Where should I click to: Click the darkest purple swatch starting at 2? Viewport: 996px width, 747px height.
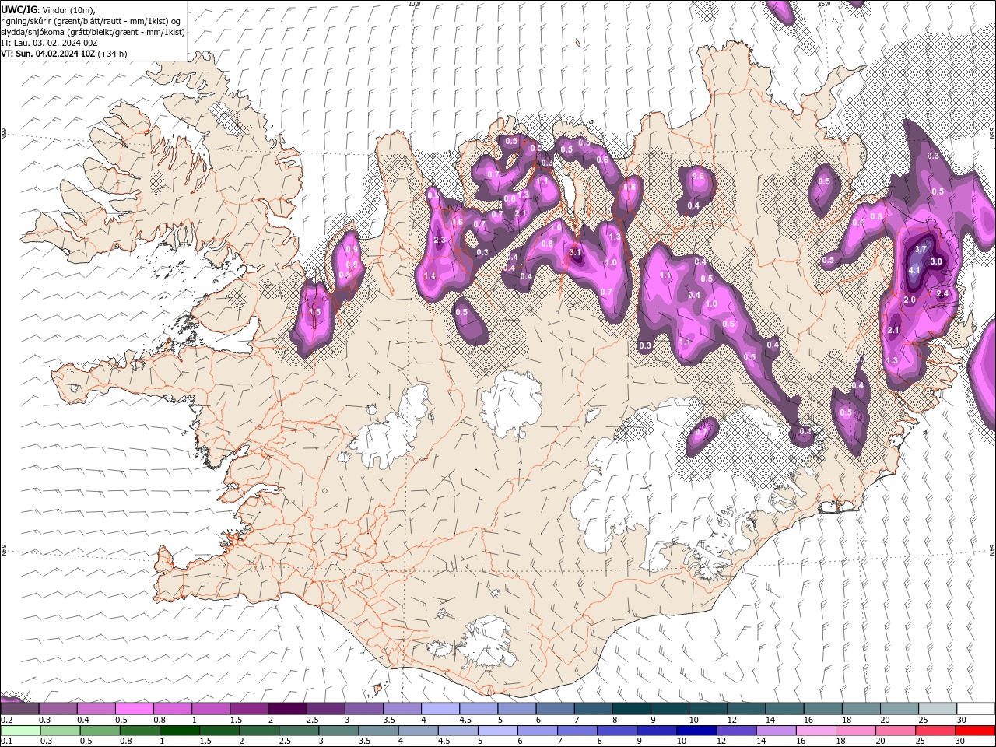pos(287,709)
